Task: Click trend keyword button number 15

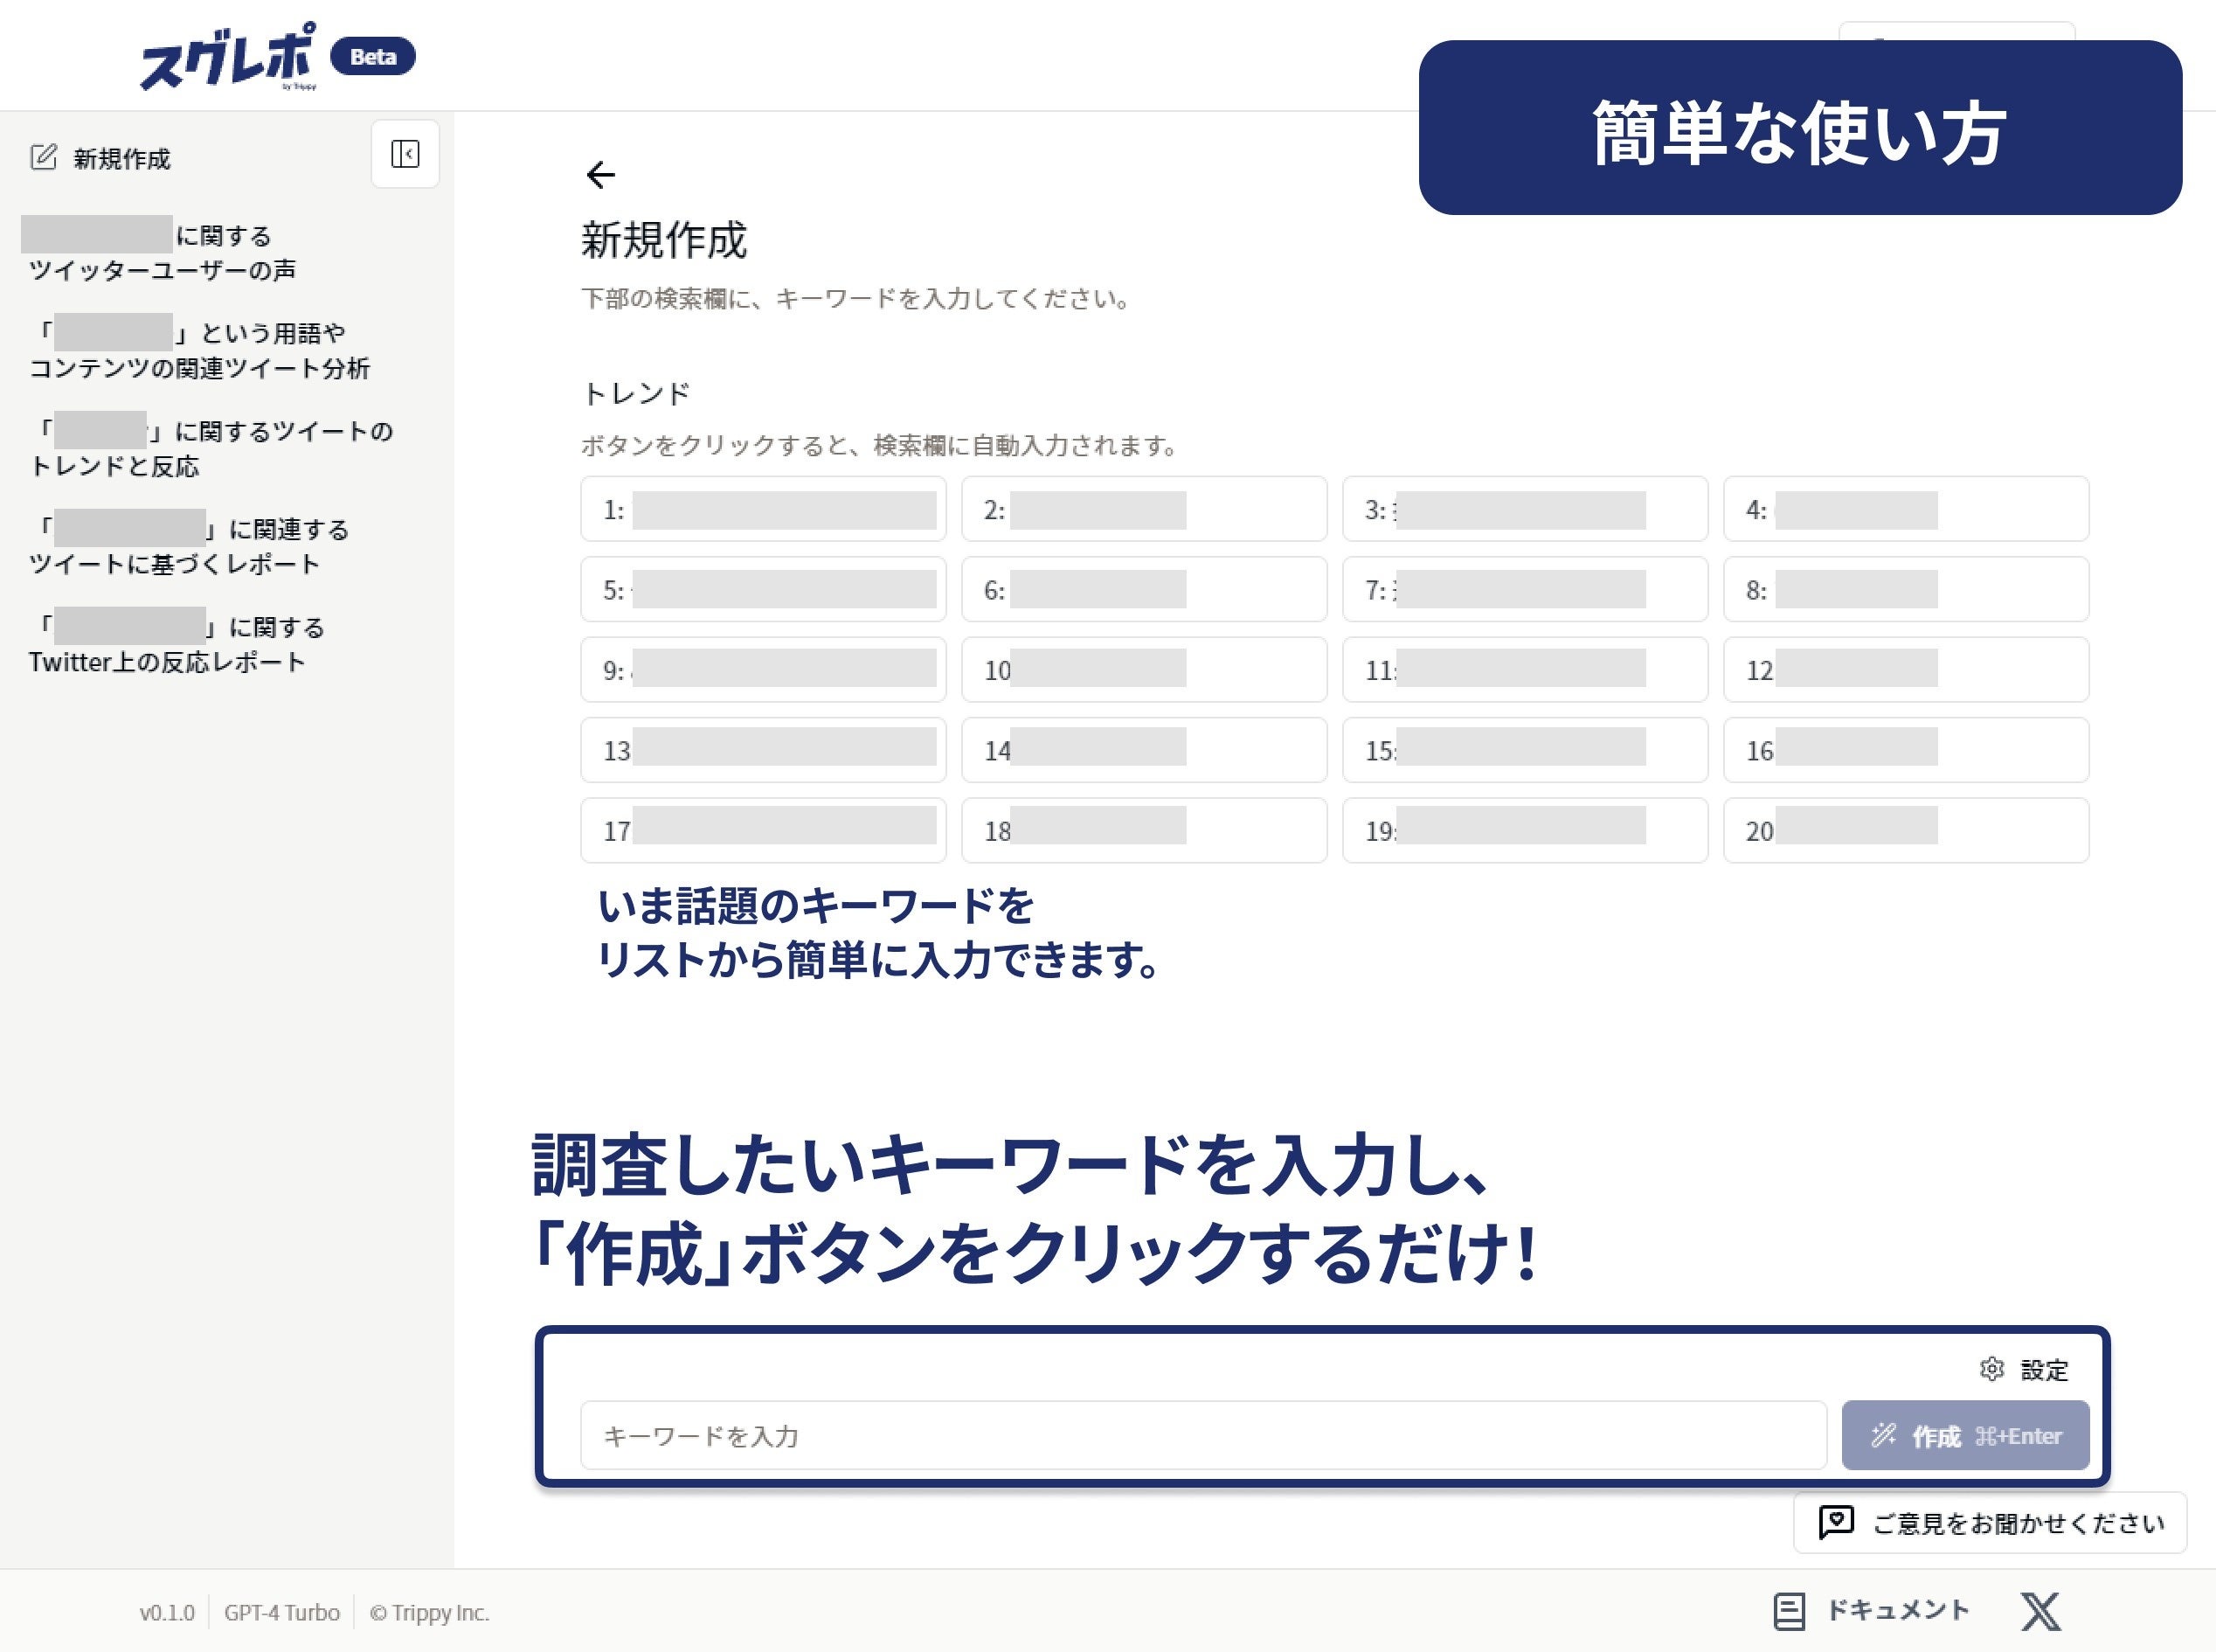Action: [1526, 752]
